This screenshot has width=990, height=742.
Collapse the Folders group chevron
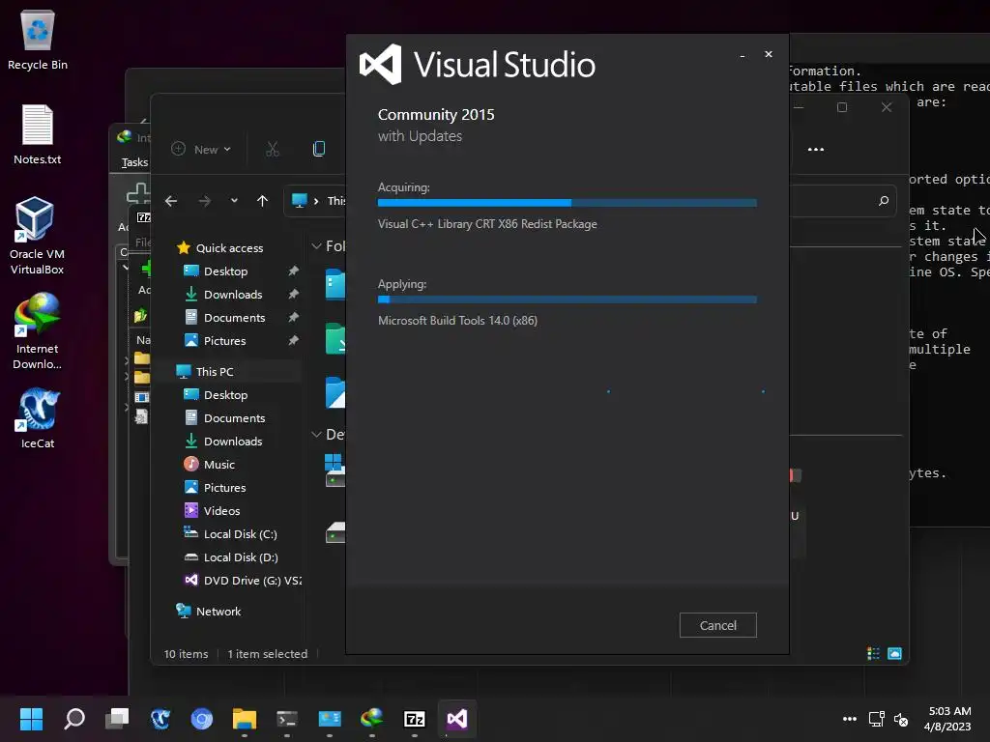(x=317, y=246)
